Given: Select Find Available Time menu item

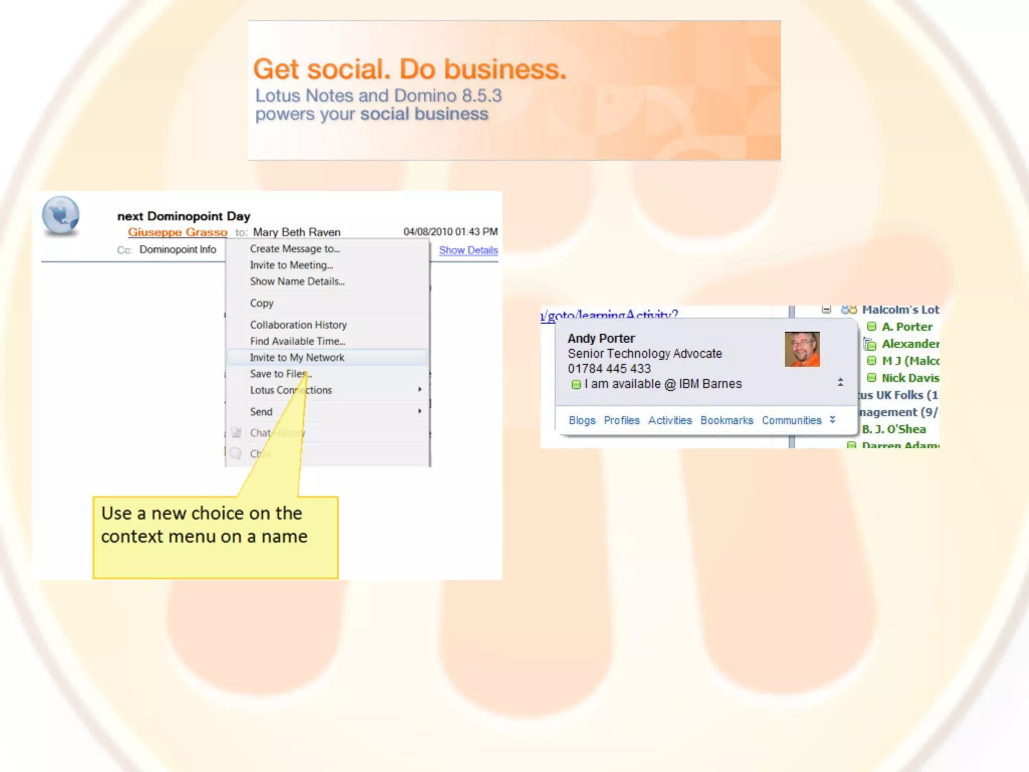Looking at the screenshot, I should tap(297, 341).
